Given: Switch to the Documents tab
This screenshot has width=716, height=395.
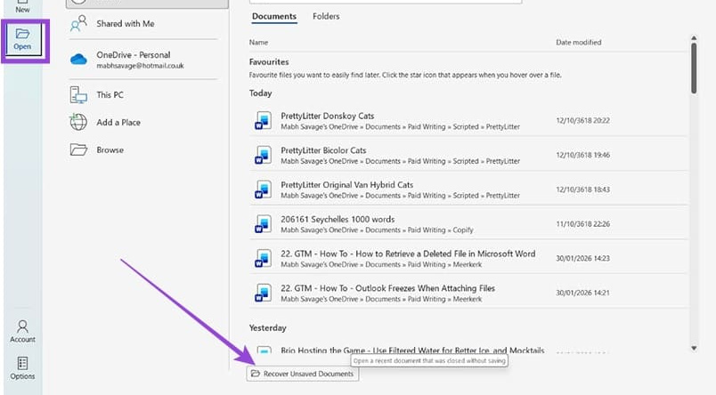Looking at the screenshot, I should point(274,16).
